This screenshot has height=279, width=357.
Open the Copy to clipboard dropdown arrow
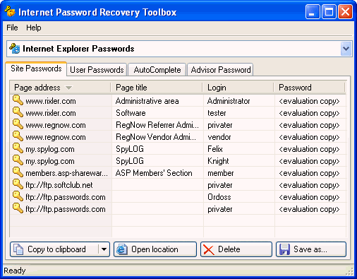(x=104, y=249)
